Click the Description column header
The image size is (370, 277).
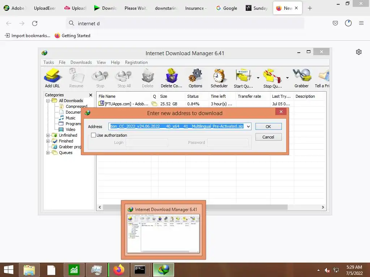click(310, 96)
